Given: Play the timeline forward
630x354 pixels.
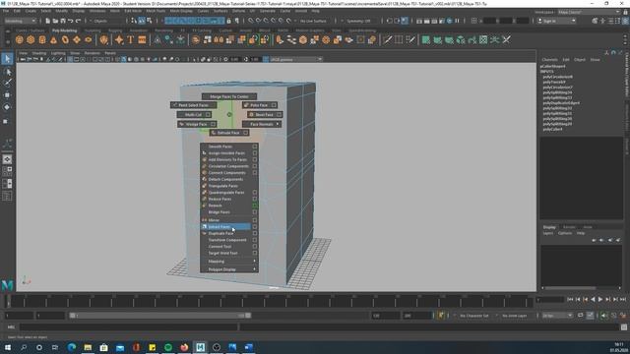Looking at the screenshot, I should [600, 299].
